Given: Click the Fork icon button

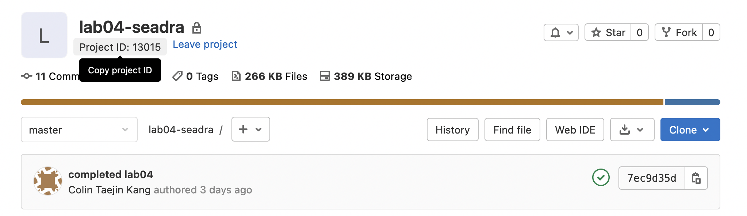Looking at the screenshot, I should (666, 32).
